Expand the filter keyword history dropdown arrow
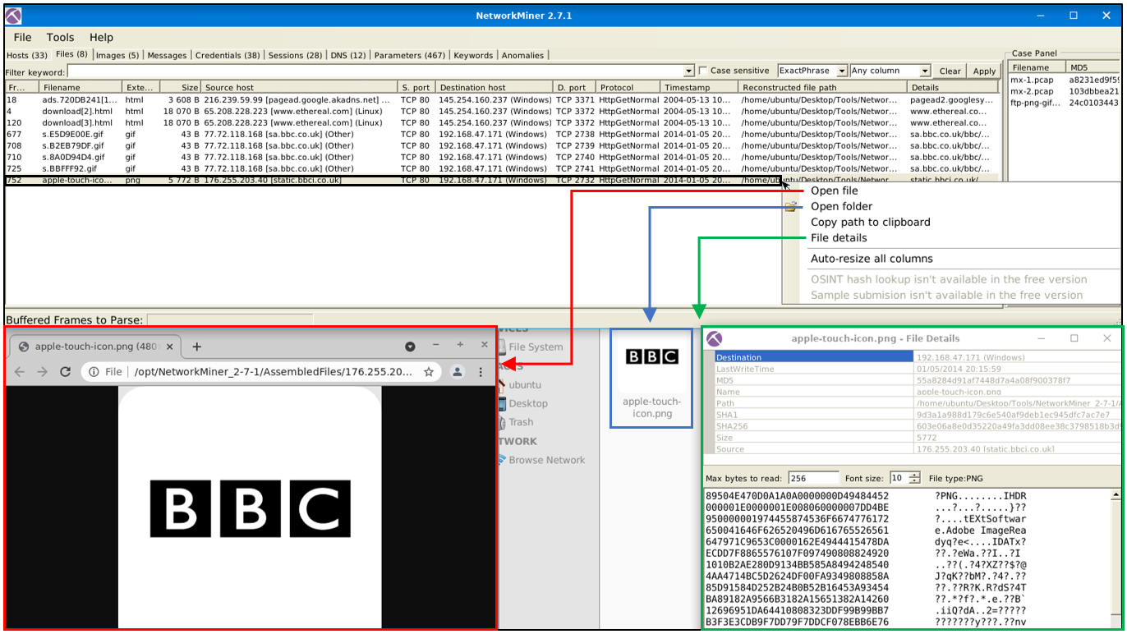The image size is (1127, 634). pos(689,71)
